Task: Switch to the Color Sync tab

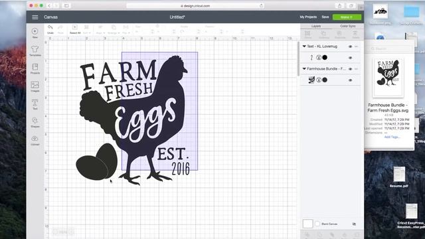Action: click(348, 26)
